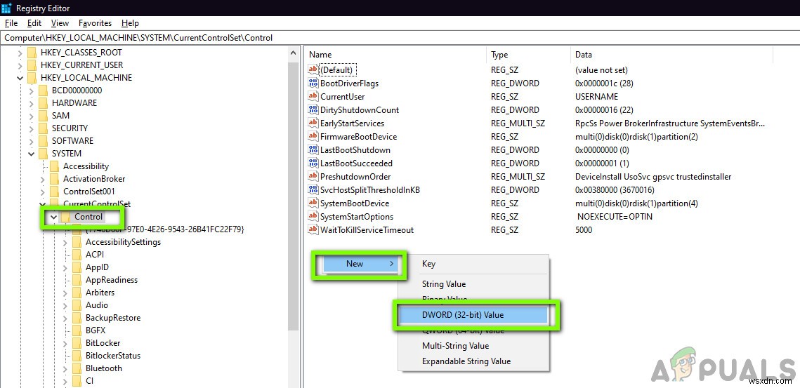
Task: Select the Accessibility key
Action: [x=86, y=166]
